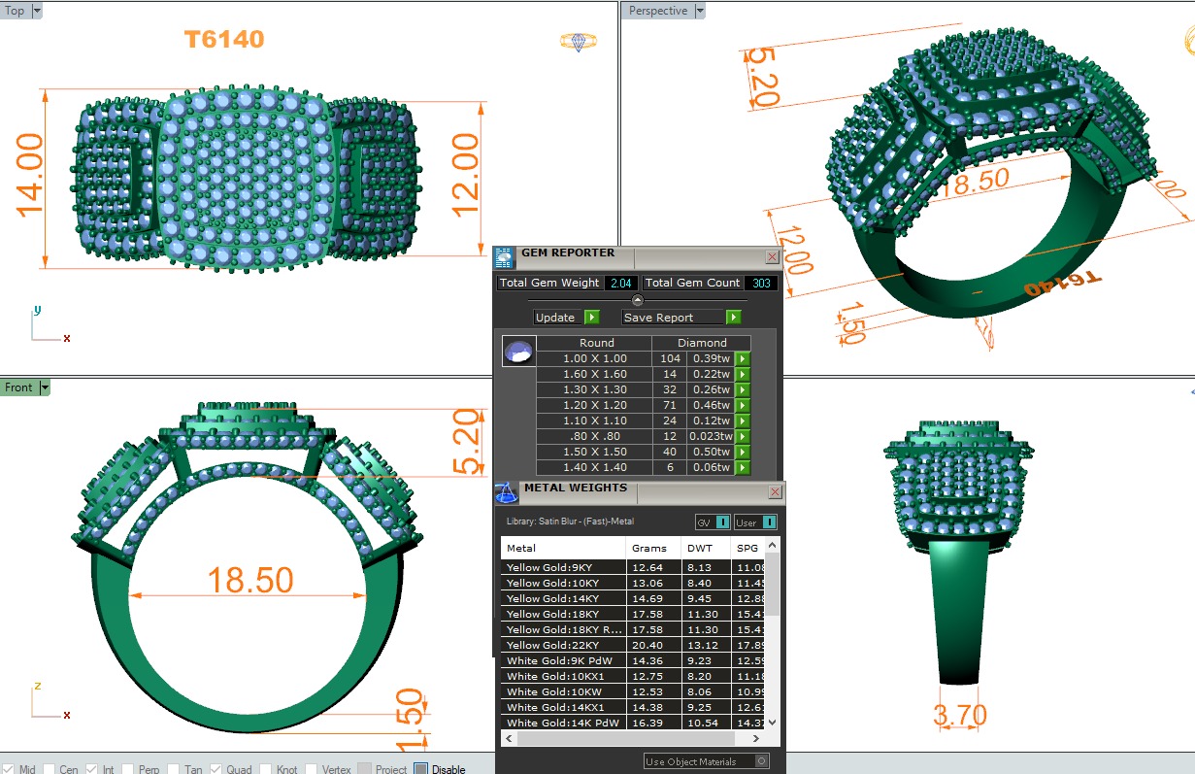Toggle Use Object Materials option
This screenshot has height=774, width=1195.
point(762,761)
